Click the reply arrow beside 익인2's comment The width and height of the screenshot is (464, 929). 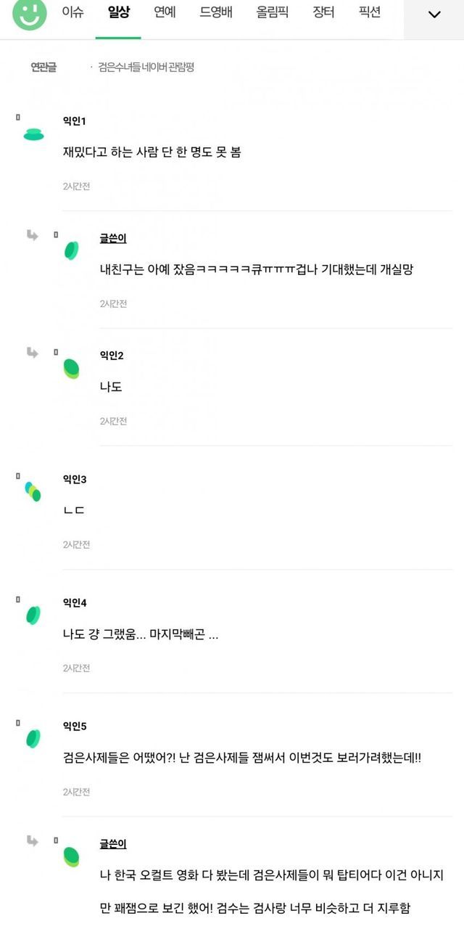[33, 353]
